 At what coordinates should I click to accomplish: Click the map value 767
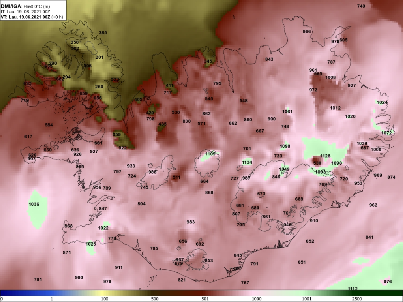pos(245,283)
